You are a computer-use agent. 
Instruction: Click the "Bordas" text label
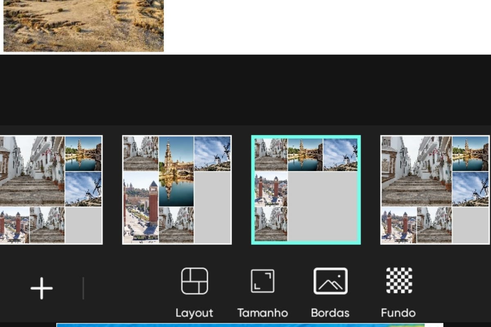pos(330,313)
